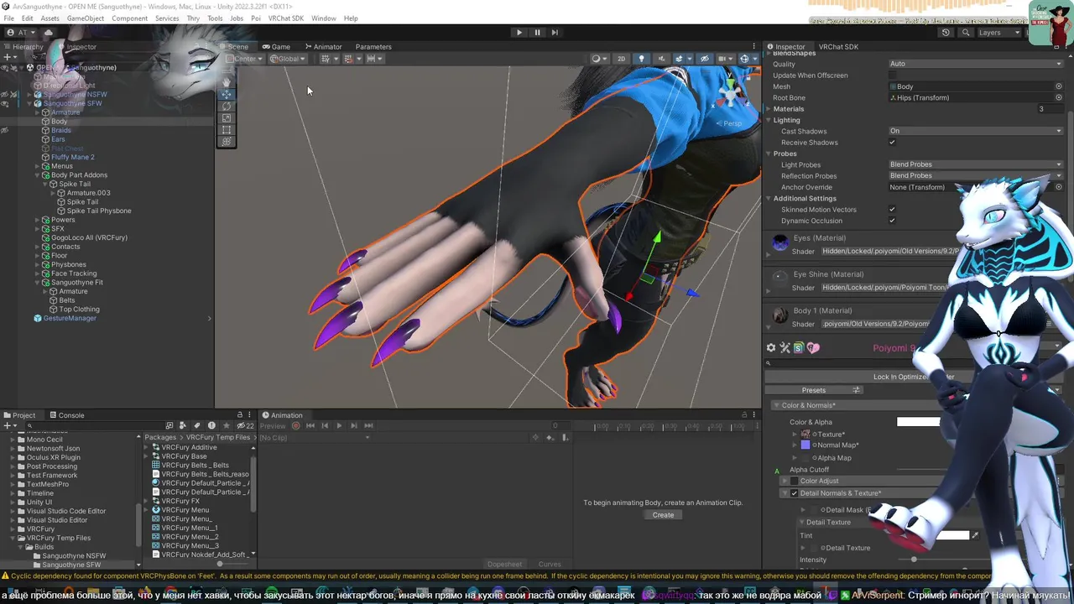Open the Light Probes dropdown

point(976,164)
